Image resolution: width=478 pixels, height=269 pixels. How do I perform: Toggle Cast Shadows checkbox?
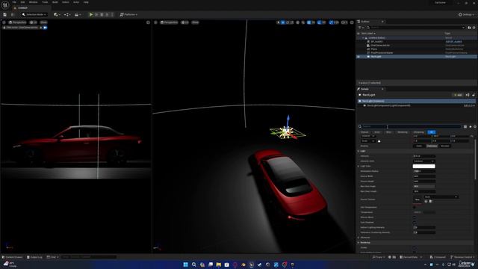tap(414, 223)
